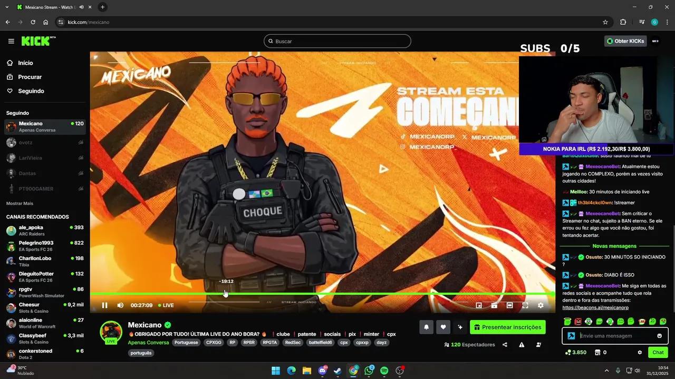Select followed channel Dantas
The image size is (675, 379).
[x=45, y=173]
